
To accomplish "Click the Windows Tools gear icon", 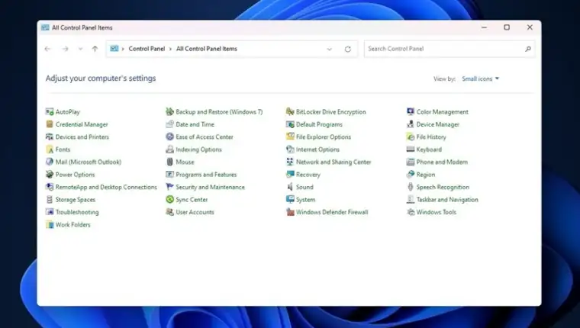I will 411,212.
